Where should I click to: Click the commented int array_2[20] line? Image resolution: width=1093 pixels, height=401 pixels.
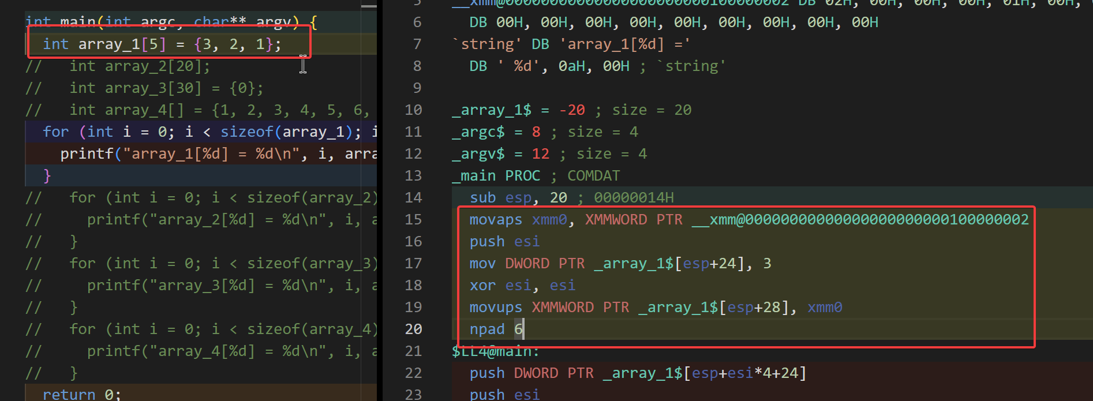click(x=140, y=66)
